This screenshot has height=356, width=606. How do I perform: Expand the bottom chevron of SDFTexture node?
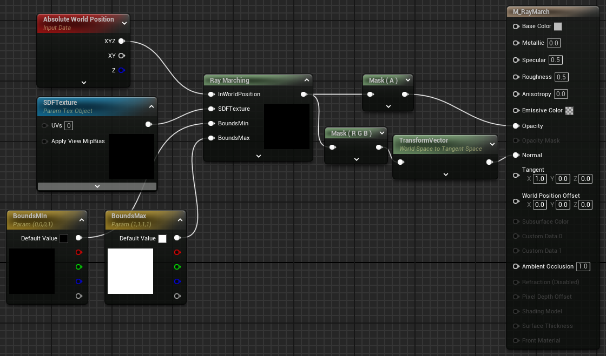97,186
